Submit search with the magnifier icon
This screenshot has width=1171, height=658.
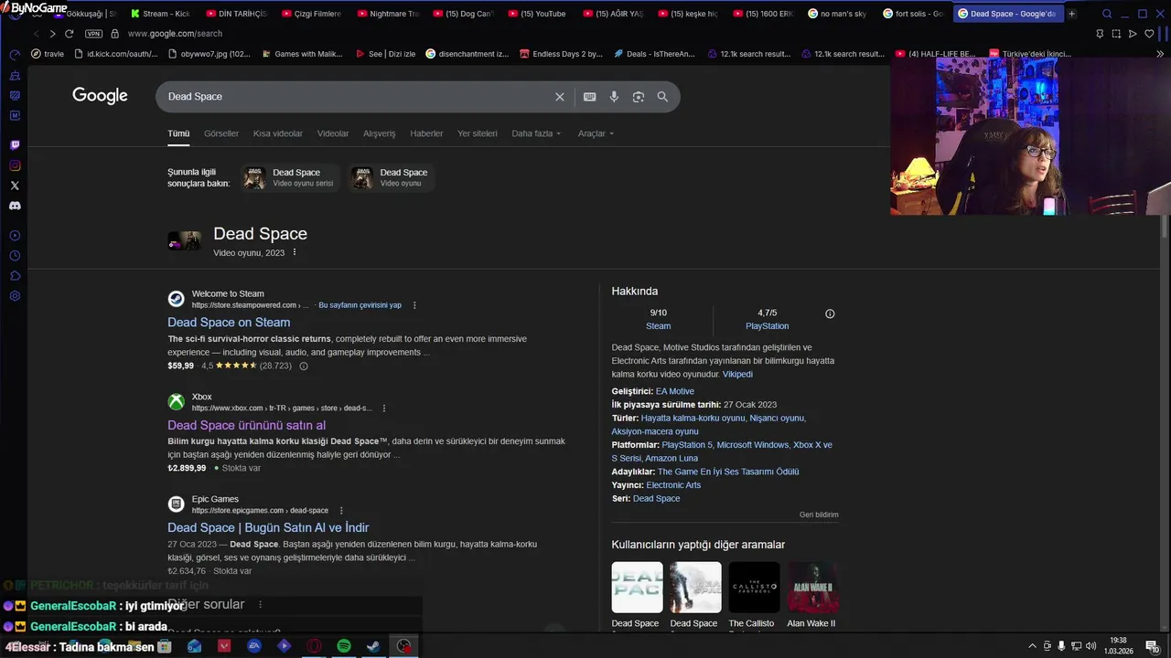click(662, 97)
